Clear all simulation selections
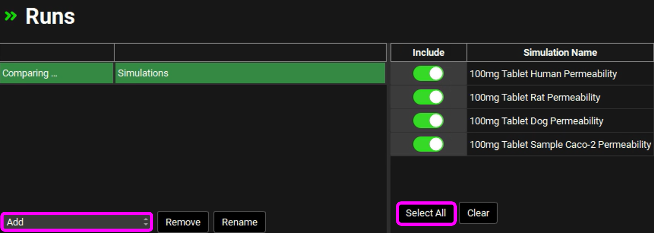654x233 pixels. coord(478,213)
